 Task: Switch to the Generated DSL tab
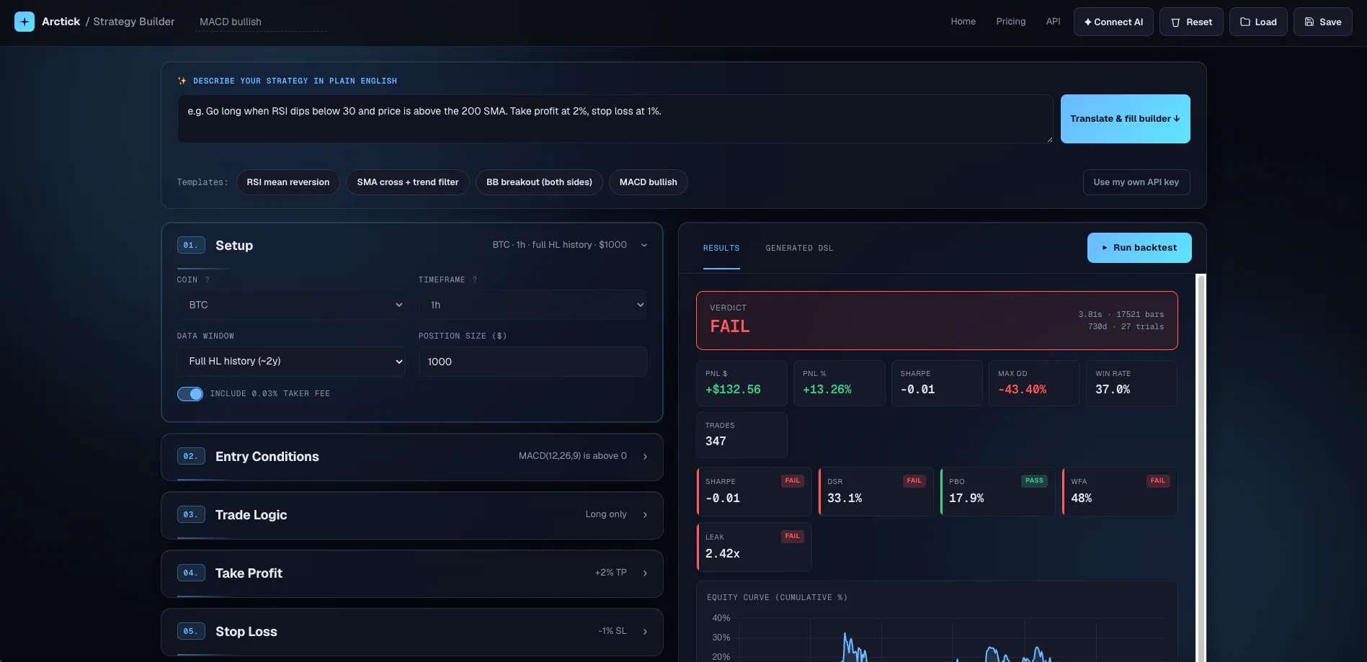tap(799, 248)
